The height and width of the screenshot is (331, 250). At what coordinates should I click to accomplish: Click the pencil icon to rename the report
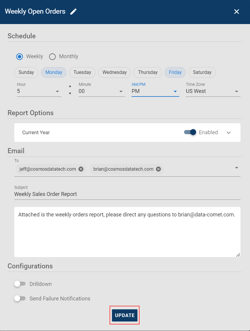[x=73, y=11]
